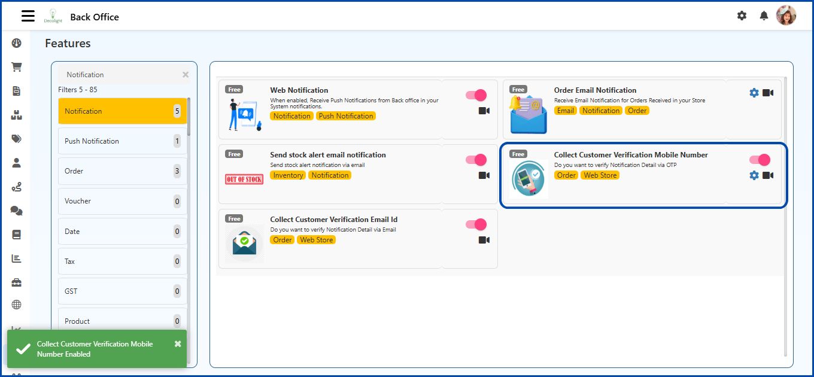Click the Order tag on Collect Customer Verification Email Id
This screenshot has height=377, width=814.
pyautogui.click(x=282, y=239)
